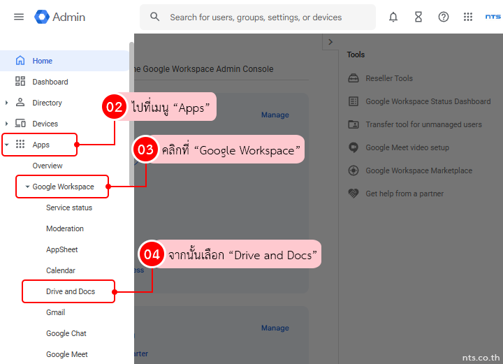
Task: Open Service status
Action: pyautogui.click(x=69, y=208)
